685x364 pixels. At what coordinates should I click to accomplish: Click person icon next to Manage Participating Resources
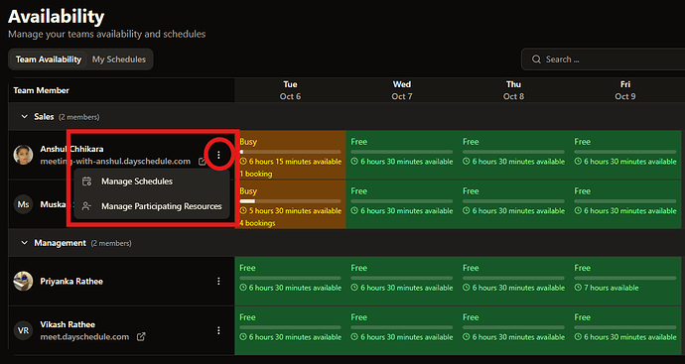point(87,206)
